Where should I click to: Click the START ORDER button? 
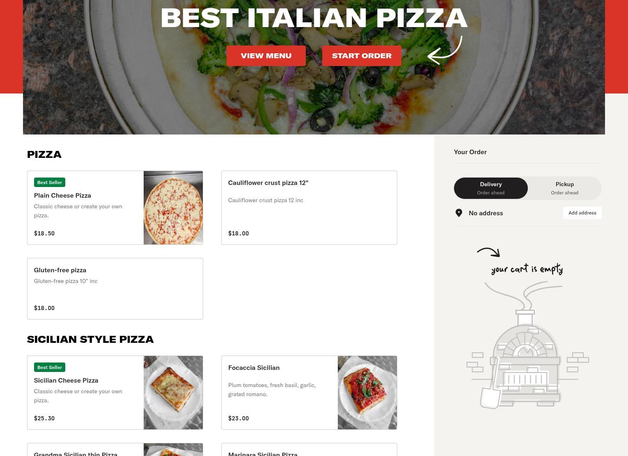click(362, 56)
